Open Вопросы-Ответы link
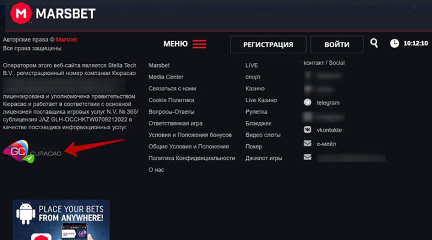This screenshot has height=240, width=432. point(172,112)
